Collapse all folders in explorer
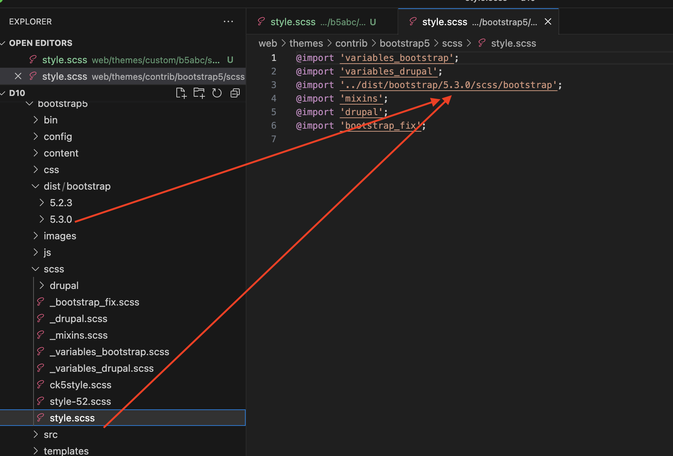 235,93
